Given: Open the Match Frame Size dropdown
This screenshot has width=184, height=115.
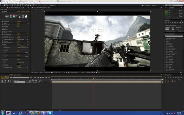Looking at the screenshot, I should tap(23, 40).
